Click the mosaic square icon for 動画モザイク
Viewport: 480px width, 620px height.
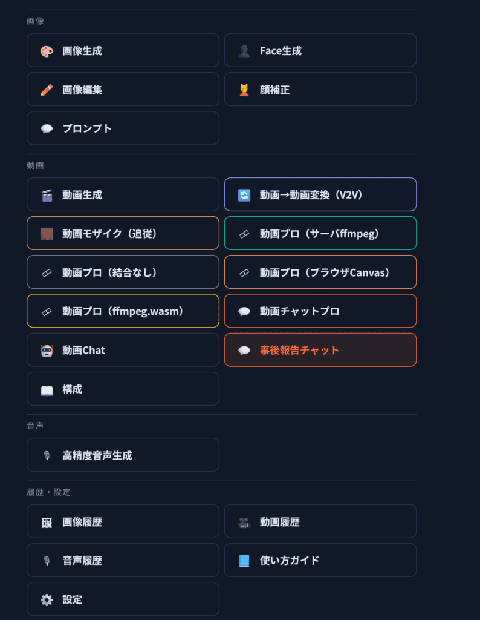pos(47,234)
